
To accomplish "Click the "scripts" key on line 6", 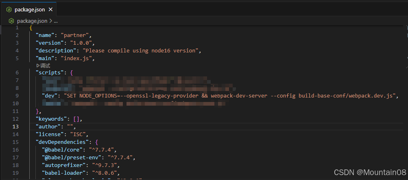I will (50, 72).
